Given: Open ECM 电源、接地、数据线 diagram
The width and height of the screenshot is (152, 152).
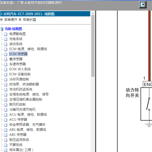Looking at the screenshot, I should click(28, 49).
